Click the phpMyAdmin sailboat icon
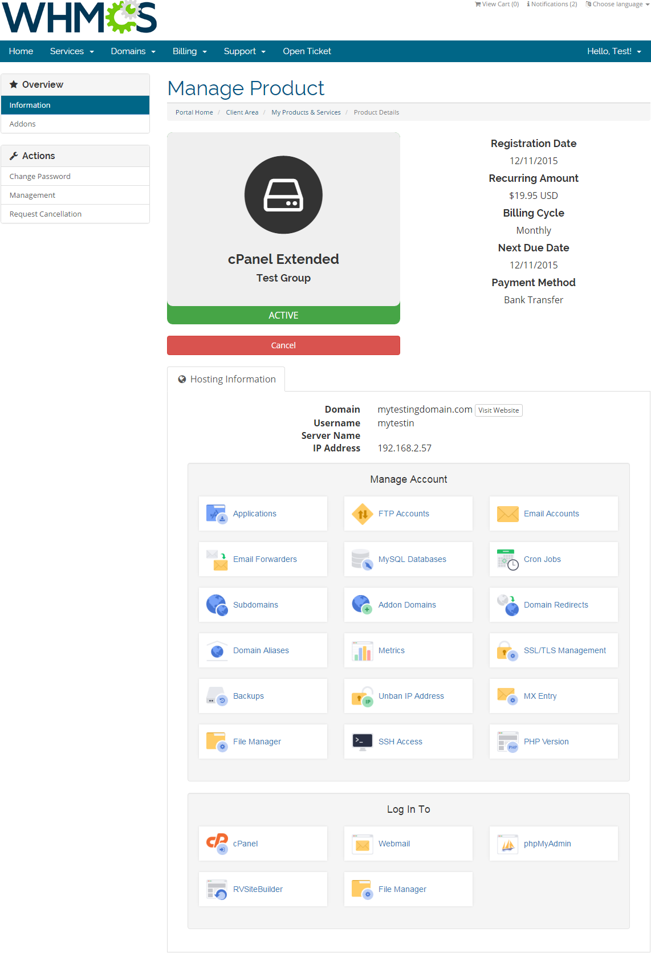Viewport: 651px width, 953px height. 508,844
